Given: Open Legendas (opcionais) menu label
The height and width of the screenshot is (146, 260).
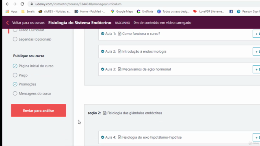Looking at the screenshot, I should [x=35, y=39].
